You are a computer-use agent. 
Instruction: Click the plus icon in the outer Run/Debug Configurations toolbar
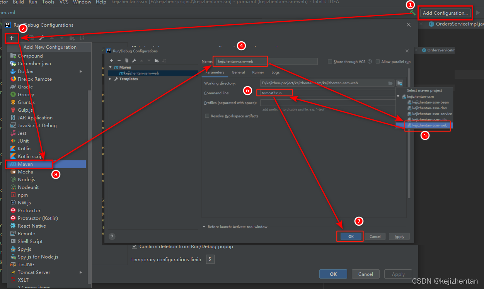[12, 38]
